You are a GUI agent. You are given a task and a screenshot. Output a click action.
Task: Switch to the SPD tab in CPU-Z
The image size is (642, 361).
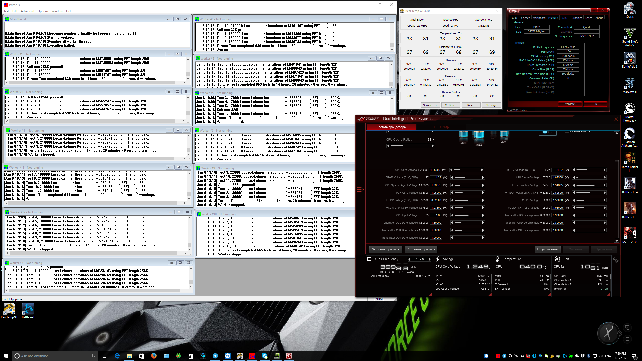565,18
